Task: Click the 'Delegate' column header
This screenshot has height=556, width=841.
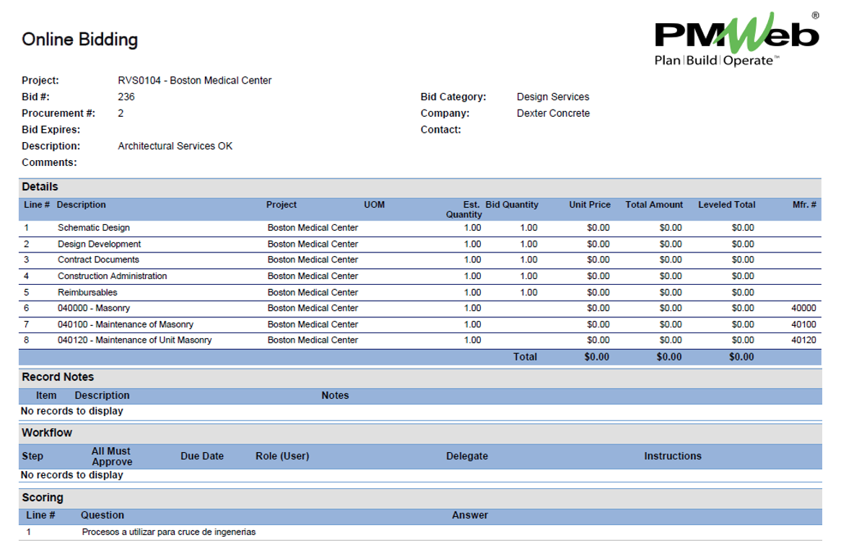Action: coord(467,456)
